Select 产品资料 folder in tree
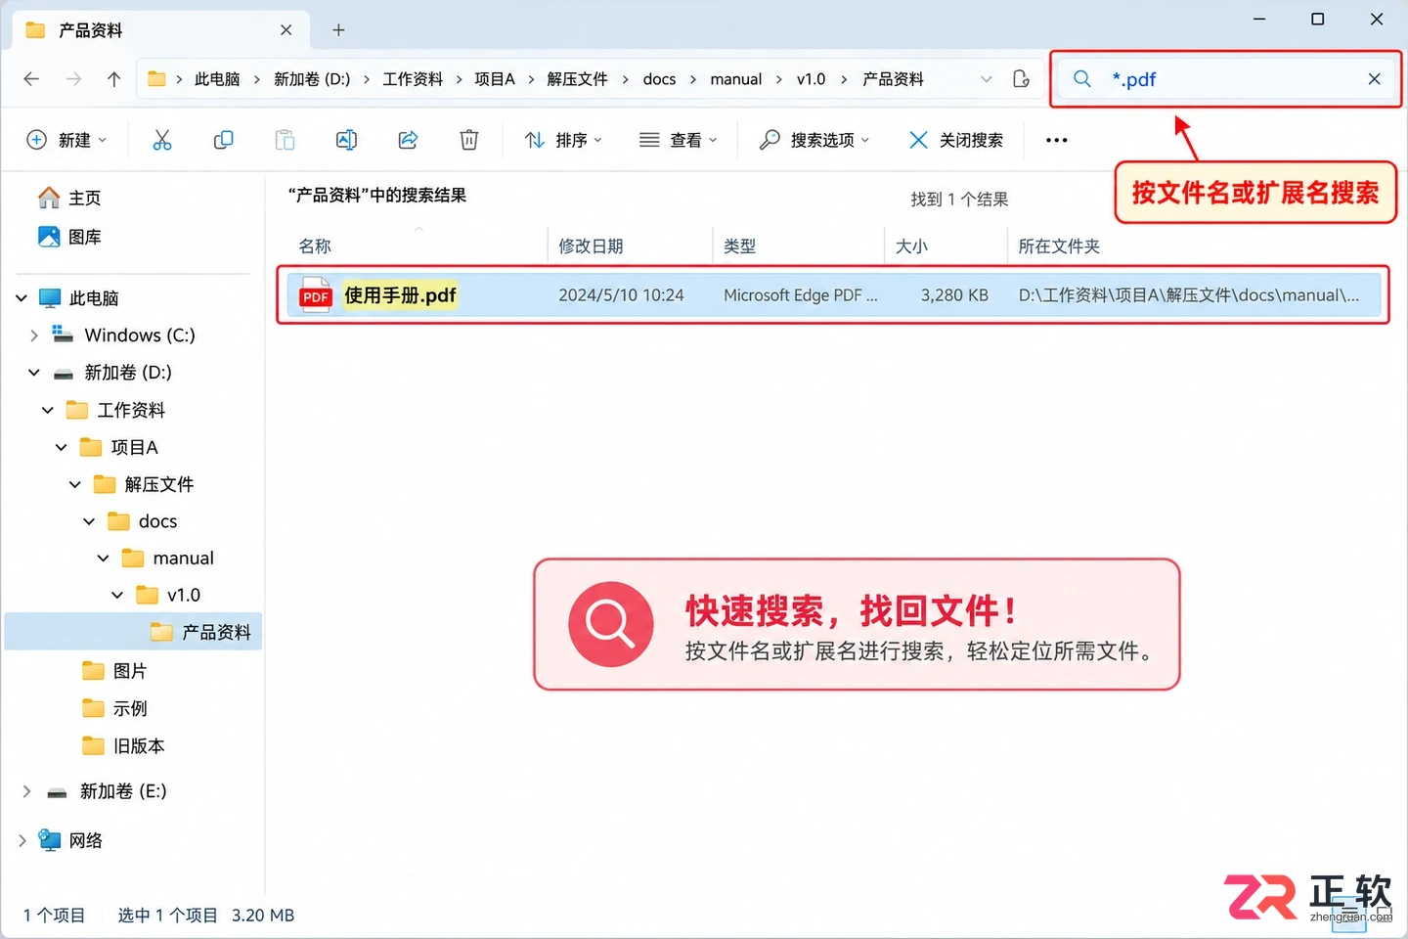 pyautogui.click(x=133, y=632)
